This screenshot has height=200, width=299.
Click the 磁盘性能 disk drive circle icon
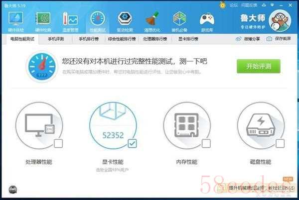coord(261,125)
